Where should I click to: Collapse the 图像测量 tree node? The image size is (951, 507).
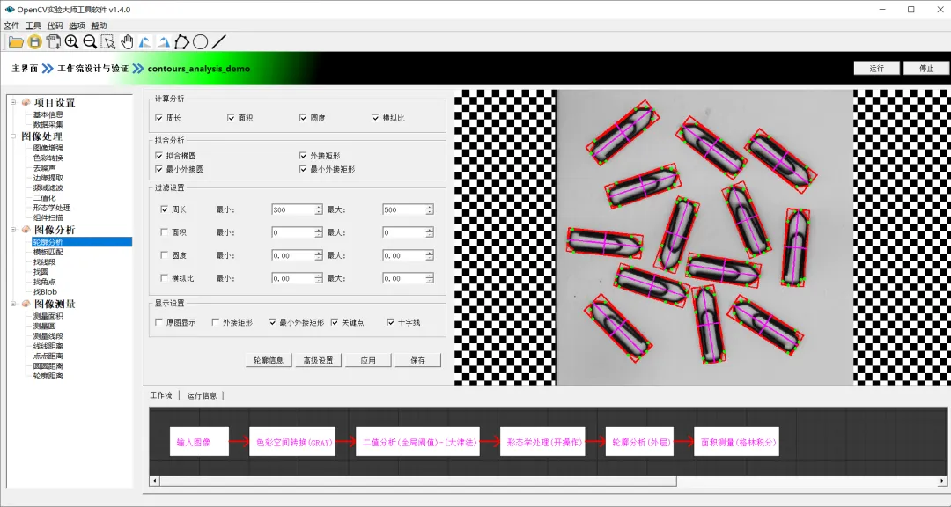(x=13, y=304)
